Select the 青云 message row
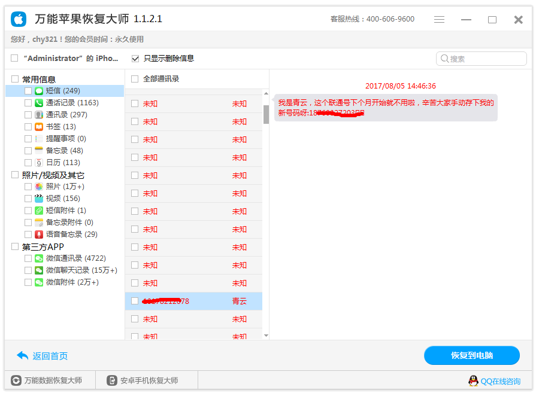 click(193, 301)
